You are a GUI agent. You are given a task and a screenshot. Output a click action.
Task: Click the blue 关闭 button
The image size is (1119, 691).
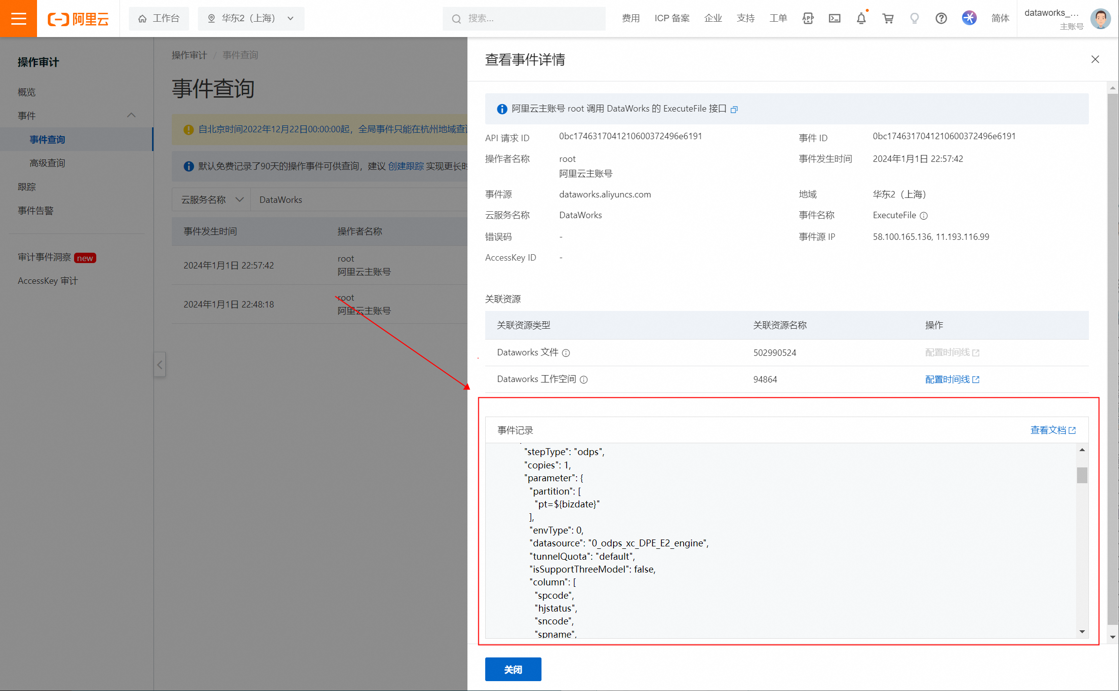[x=513, y=669]
